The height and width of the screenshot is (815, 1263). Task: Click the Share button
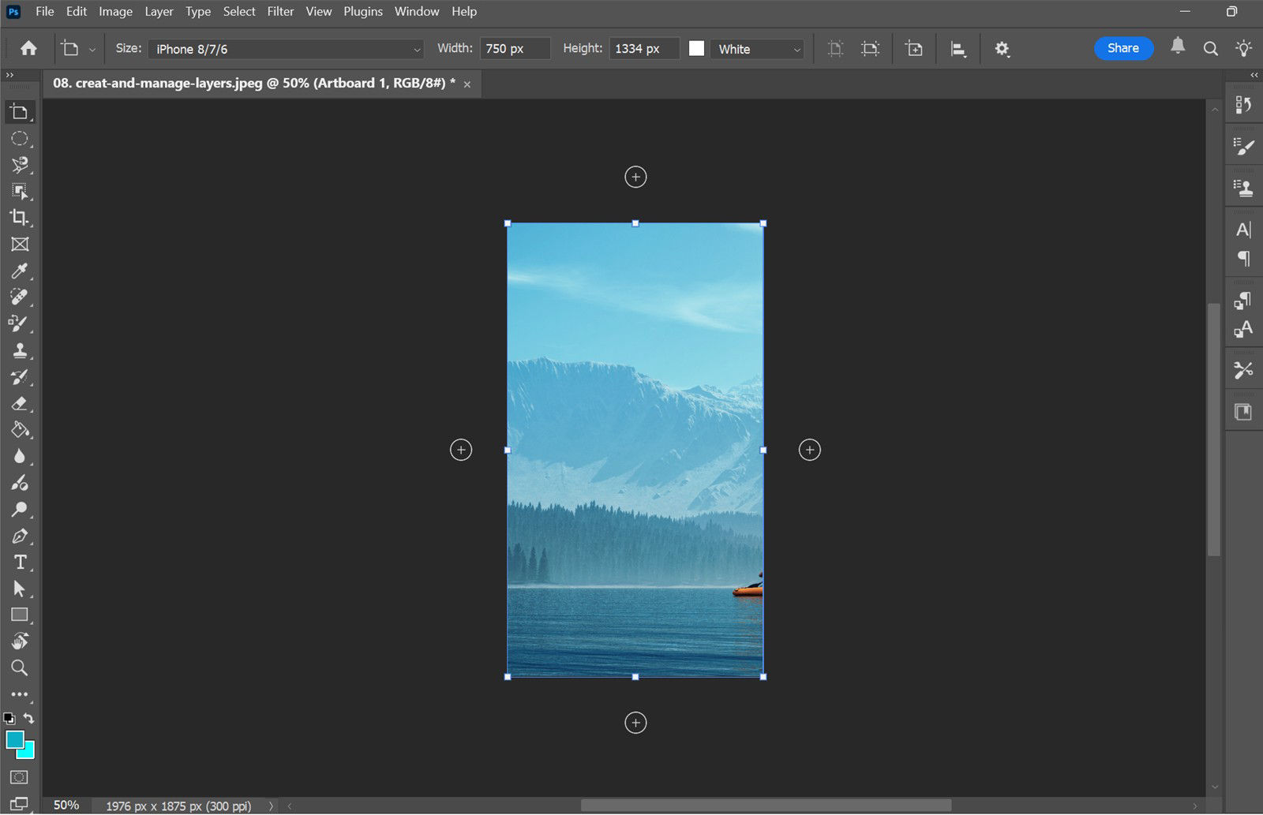pos(1123,48)
